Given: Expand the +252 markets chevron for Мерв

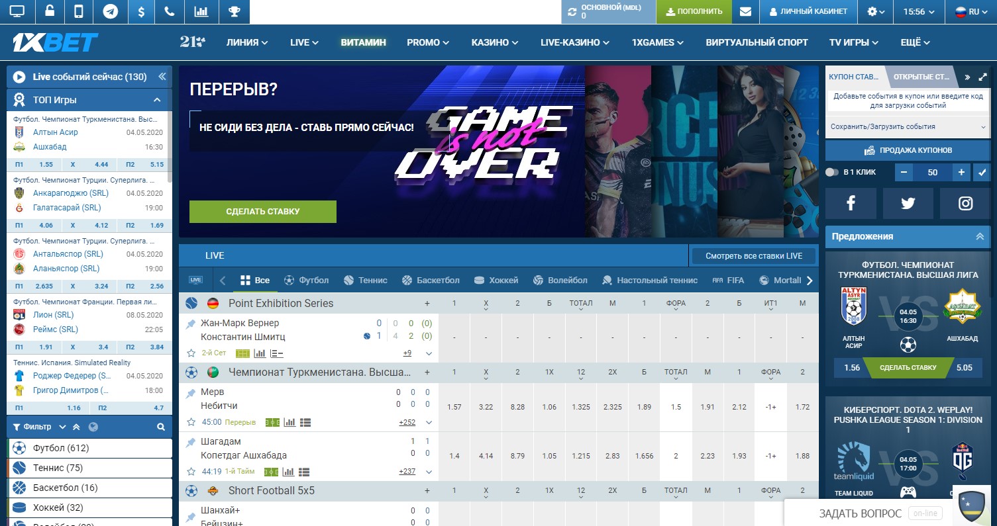Looking at the screenshot, I should 429,422.
